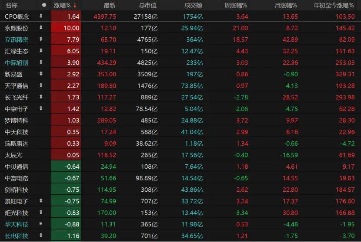Click the marker icon next to 立讯精密

(x=41, y=39)
